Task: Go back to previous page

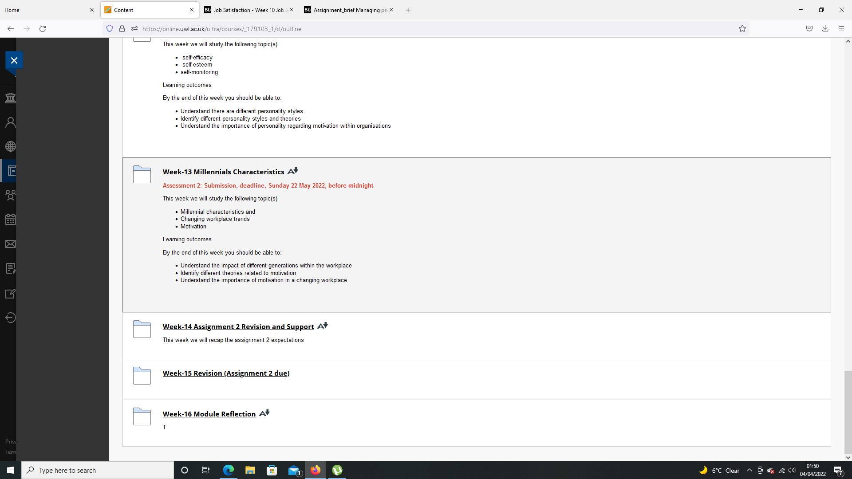Action: click(x=11, y=28)
